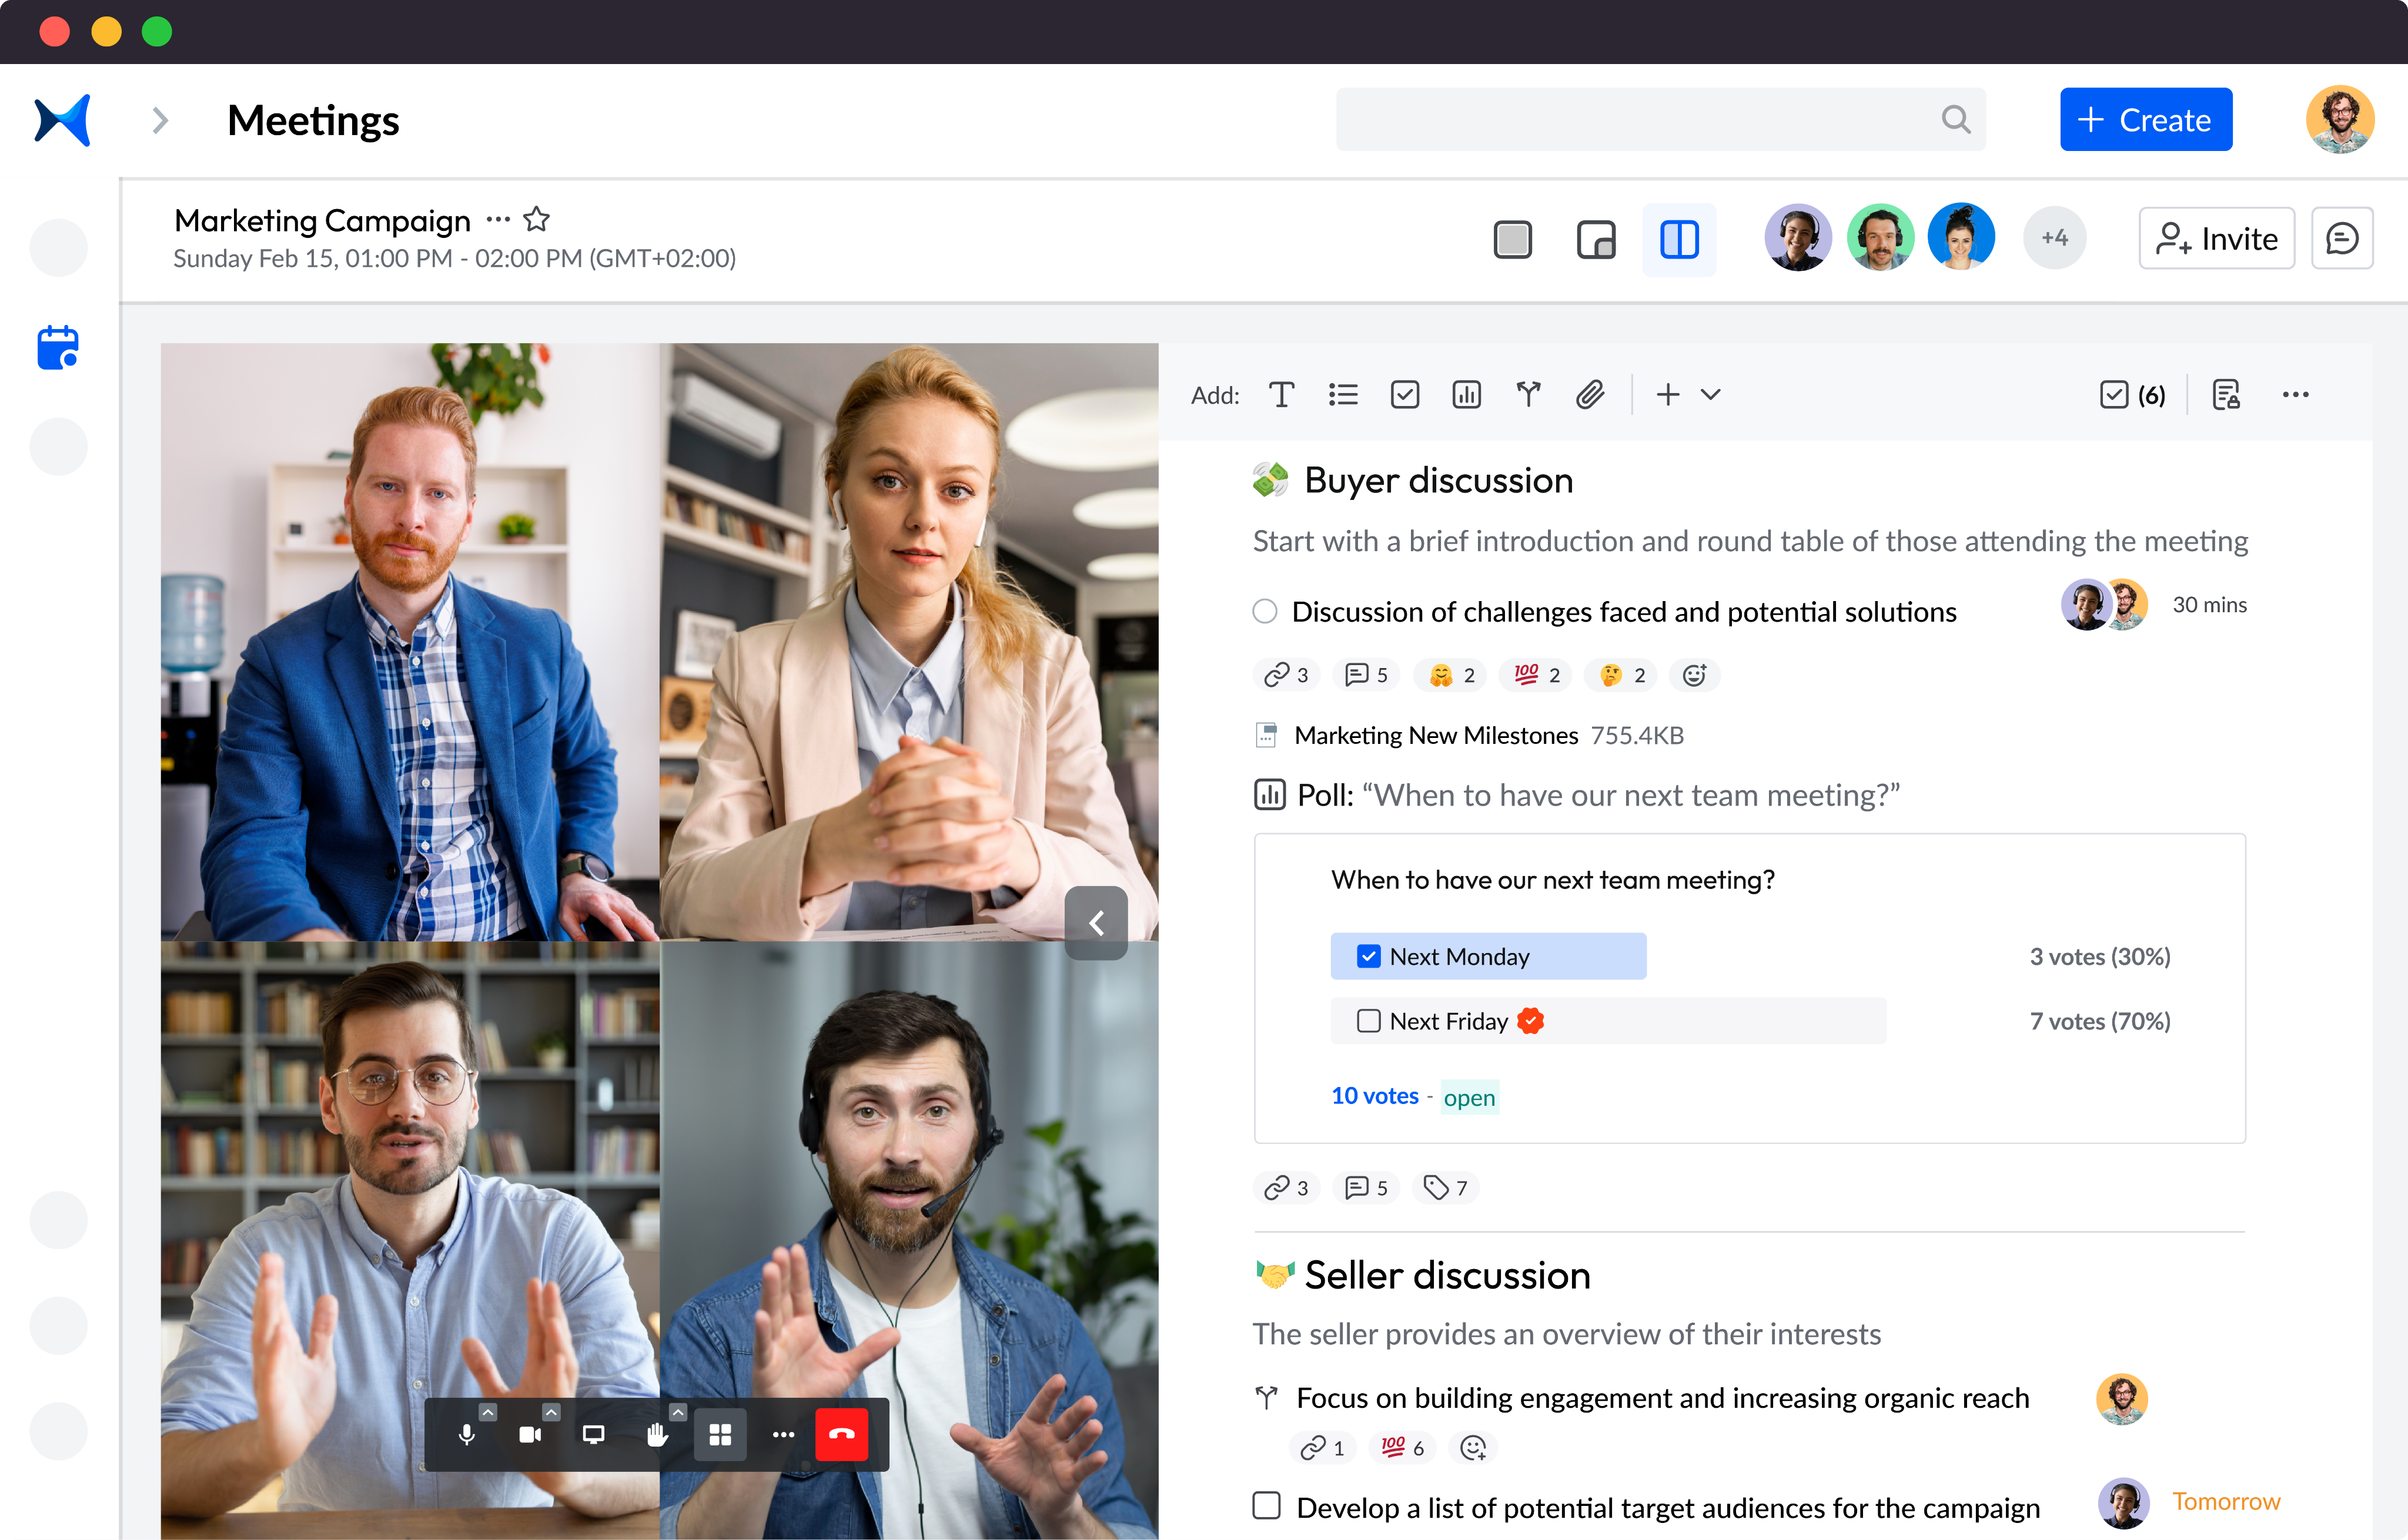Click the attachment paperclip icon

(x=1590, y=395)
